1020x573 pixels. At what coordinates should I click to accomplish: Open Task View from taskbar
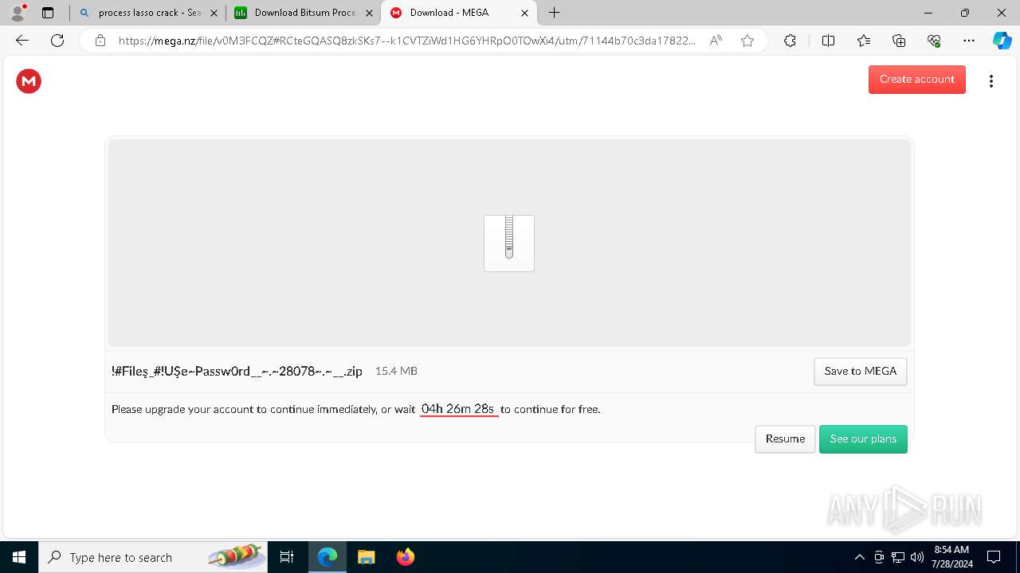tap(287, 557)
